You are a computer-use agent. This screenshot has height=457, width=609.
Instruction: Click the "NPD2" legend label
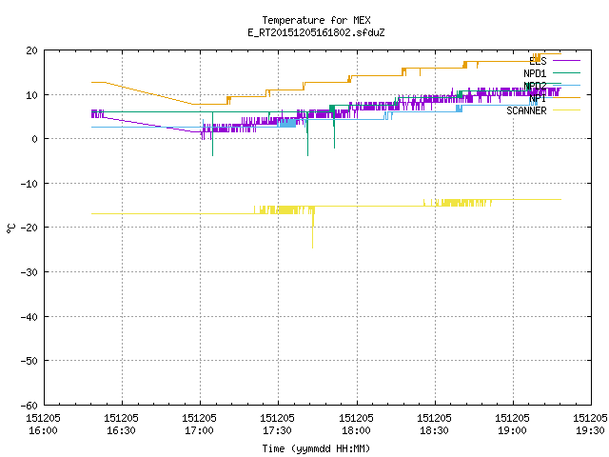coord(535,86)
